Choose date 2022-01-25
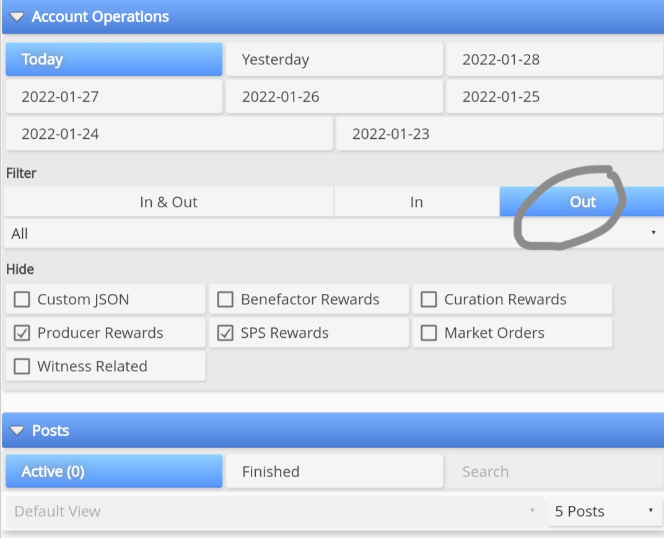Image resolution: width=664 pixels, height=538 pixels. point(555,97)
